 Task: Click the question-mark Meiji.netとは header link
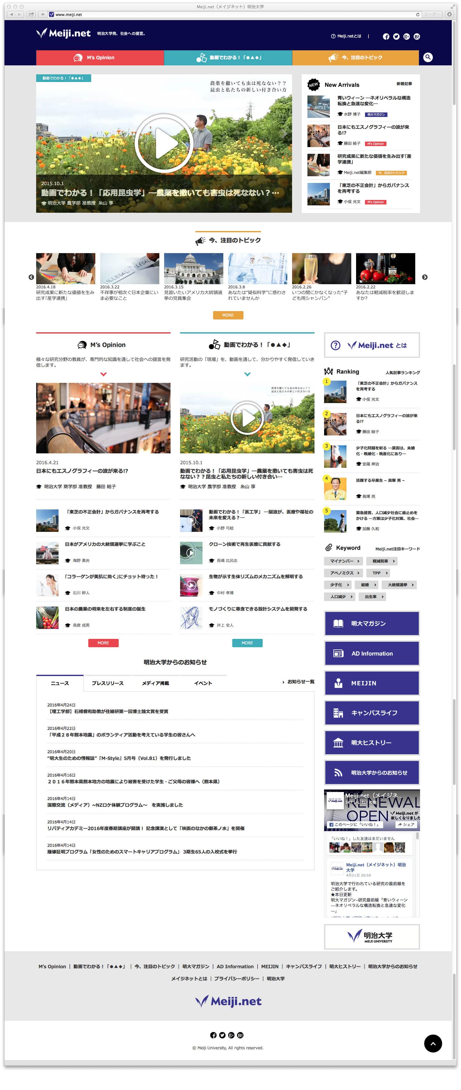pos(346,37)
